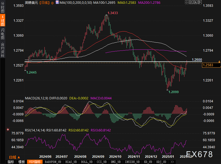This screenshot has height=164, width=221.
Task: Open the 分时图 time-sharing chart tab
Action: point(3,7)
